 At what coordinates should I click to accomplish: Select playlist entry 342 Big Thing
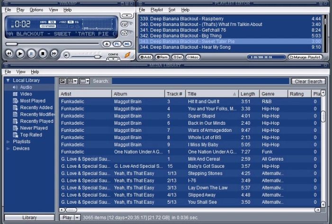coord(230,36)
